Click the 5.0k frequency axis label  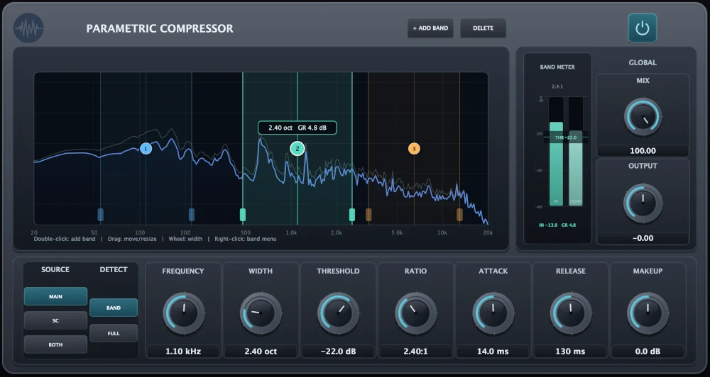click(x=397, y=233)
